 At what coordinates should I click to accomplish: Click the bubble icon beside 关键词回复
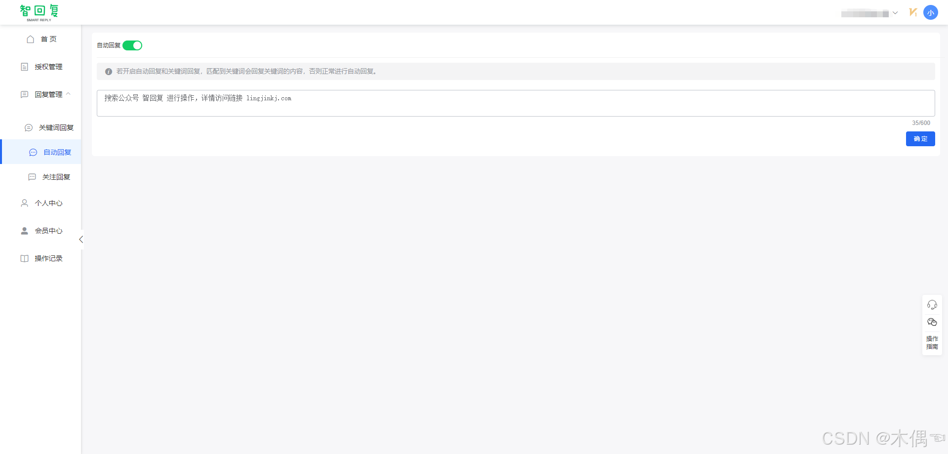[29, 127]
